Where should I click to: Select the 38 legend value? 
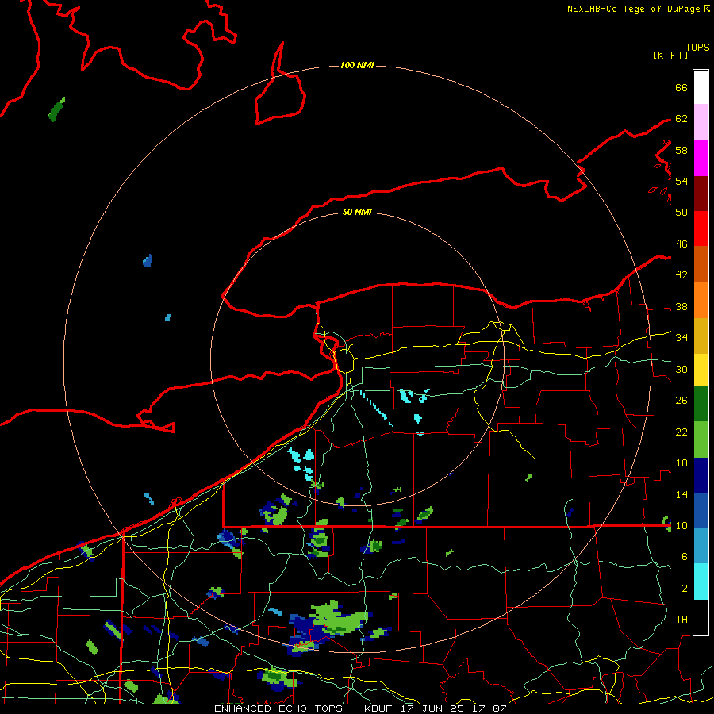click(x=681, y=306)
